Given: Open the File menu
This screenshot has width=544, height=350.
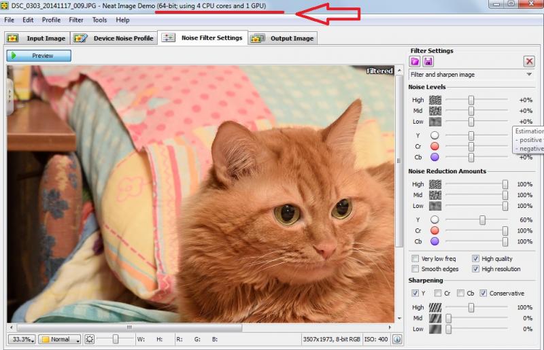Looking at the screenshot, I should point(9,20).
